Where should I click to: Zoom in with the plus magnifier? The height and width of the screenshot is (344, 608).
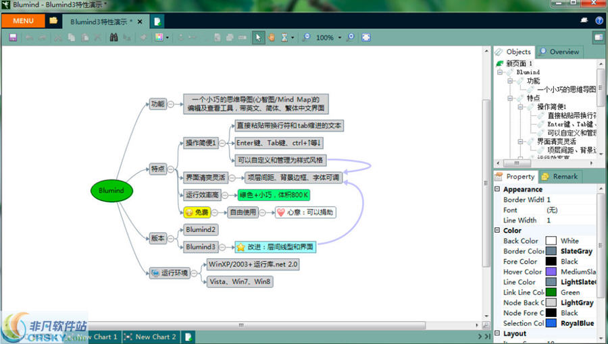click(351, 38)
